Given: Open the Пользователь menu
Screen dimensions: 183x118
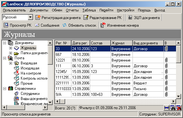Looking at the screenshot, I should [14, 10].
